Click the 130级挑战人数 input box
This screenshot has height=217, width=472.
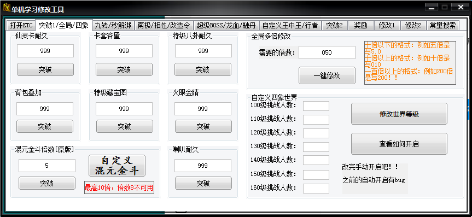click(316, 147)
